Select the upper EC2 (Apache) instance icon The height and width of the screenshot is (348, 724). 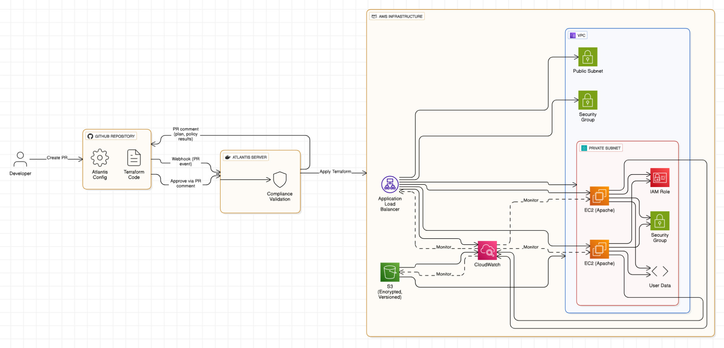[x=599, y=196]
